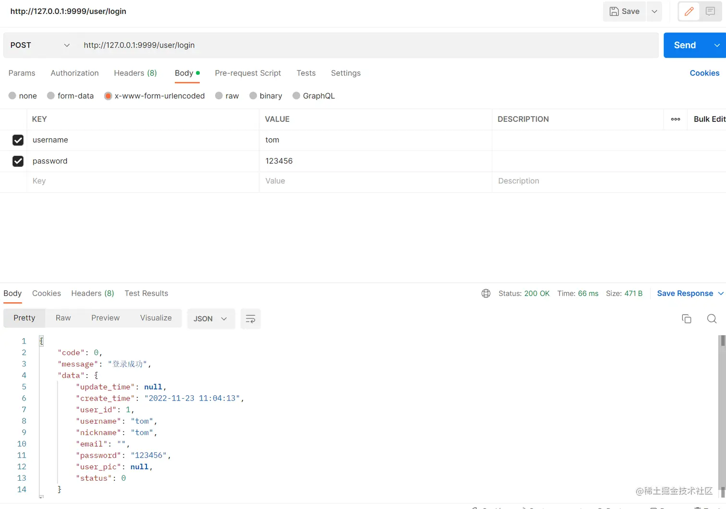Select the request Body tab
Screen dimensions: 726x509
click(x=187, y=73)
